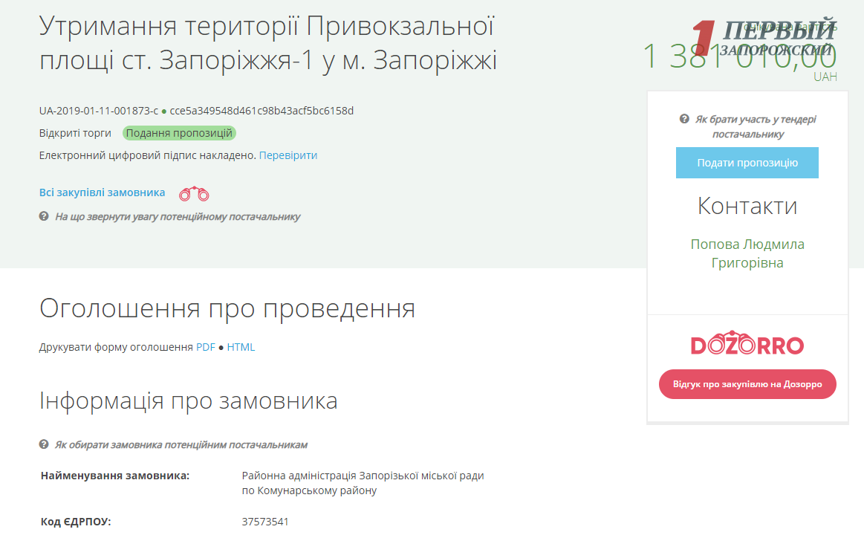
Task: Open the HTML announcement form
Action: click(241, 347)
